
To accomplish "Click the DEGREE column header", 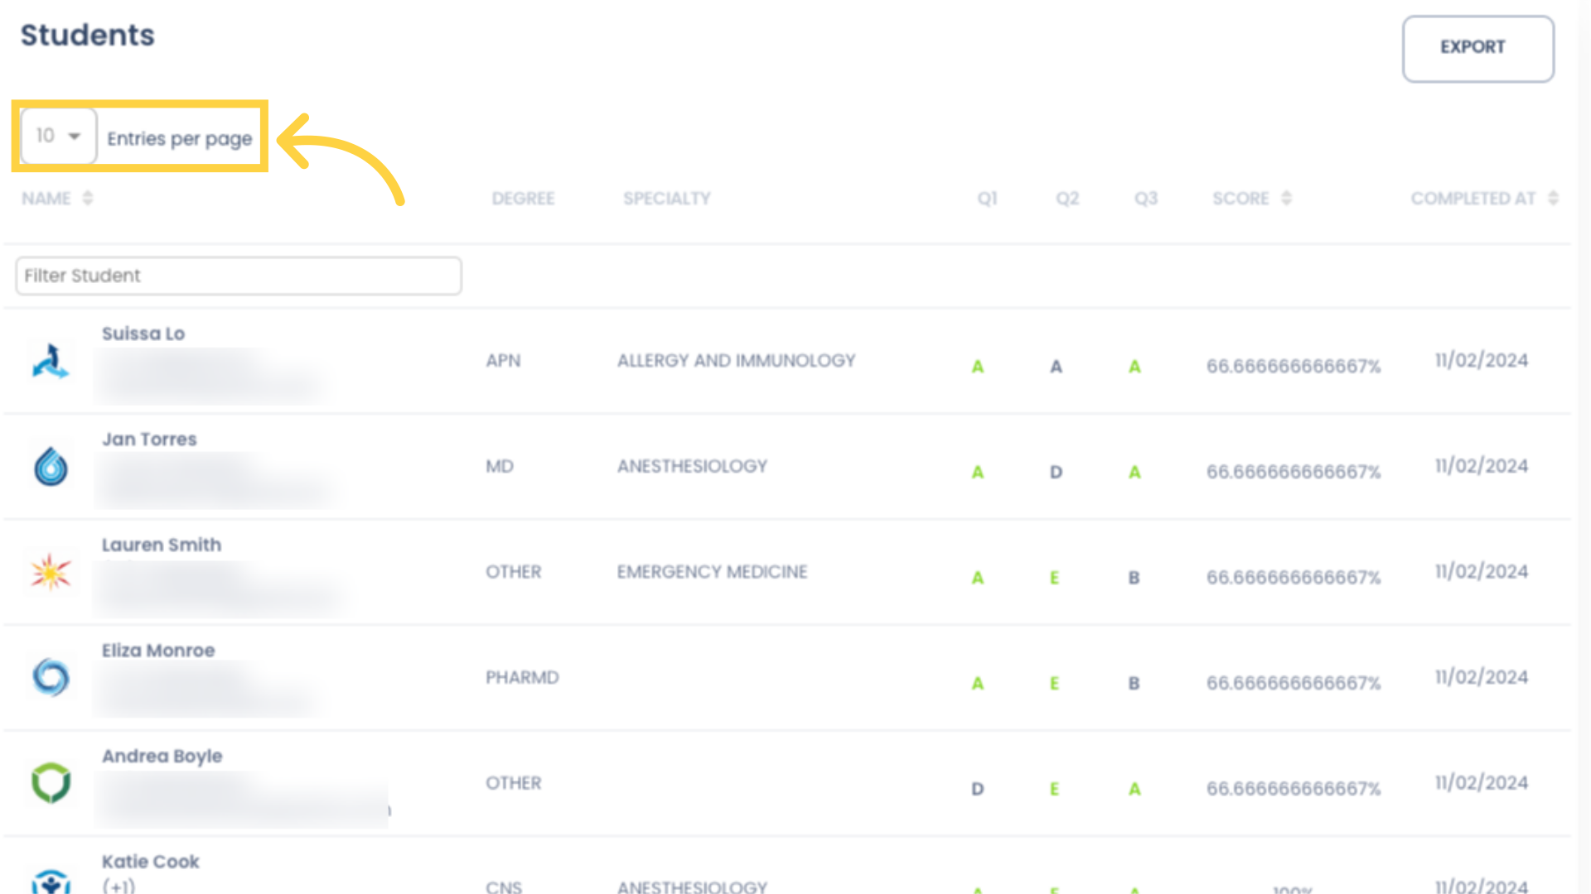I will (x=524, y=198).
